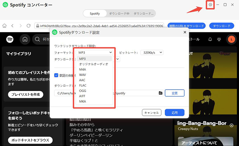Click the URL address bar field
Image resolution: width=239 pixels, height=146 pixels.
(x=99, y=26)
